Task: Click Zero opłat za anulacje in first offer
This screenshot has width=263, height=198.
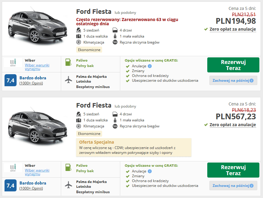Action: point(233,29)
